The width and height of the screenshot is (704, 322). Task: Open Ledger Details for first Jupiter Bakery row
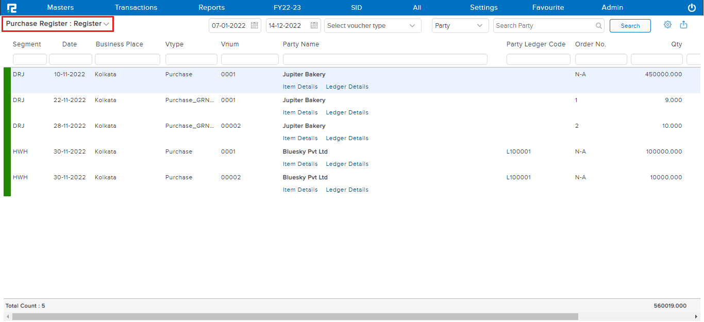[347, 87]
